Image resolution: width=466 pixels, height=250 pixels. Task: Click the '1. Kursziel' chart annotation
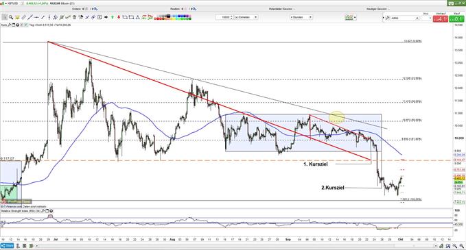coord(316,164)
